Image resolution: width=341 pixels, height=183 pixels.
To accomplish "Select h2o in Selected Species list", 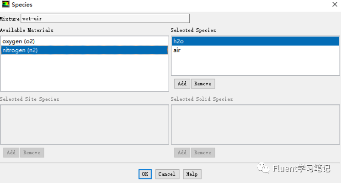I will coord(256,41).
